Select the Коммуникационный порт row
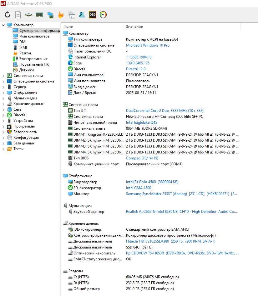This screenshot has width=258, height=296. [x=151, y=164]
